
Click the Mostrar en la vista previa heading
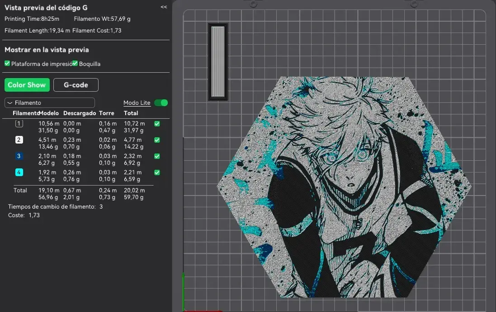47,50
